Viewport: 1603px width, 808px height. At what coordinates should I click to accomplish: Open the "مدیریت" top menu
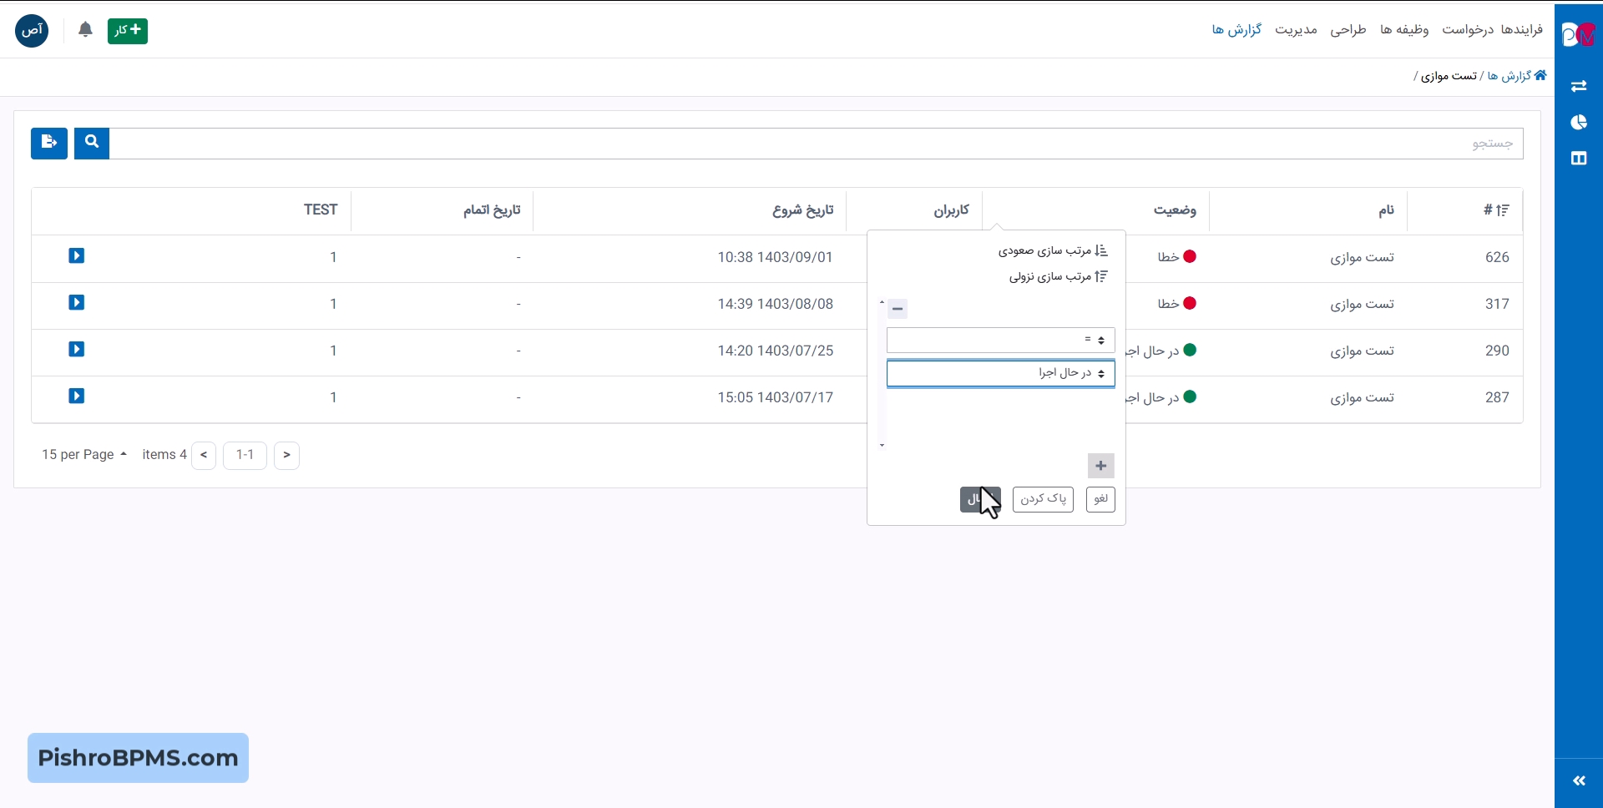1296,30
